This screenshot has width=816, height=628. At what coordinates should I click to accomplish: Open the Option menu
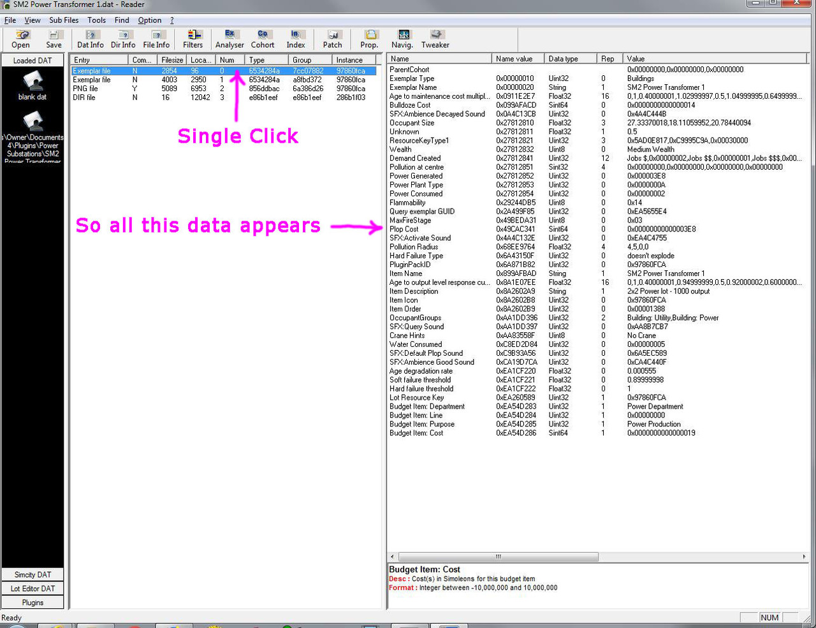[x=150, y=20]
